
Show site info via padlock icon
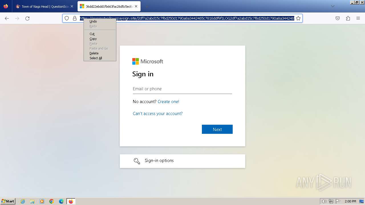click(x=75, y=18)
